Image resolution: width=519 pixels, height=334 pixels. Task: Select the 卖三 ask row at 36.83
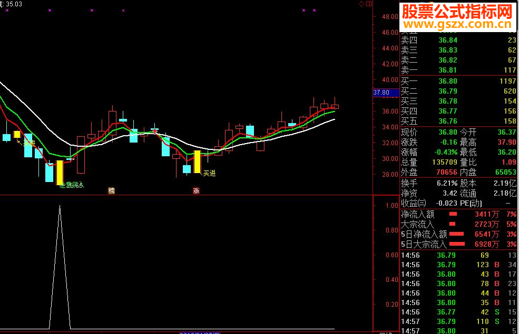458,50
